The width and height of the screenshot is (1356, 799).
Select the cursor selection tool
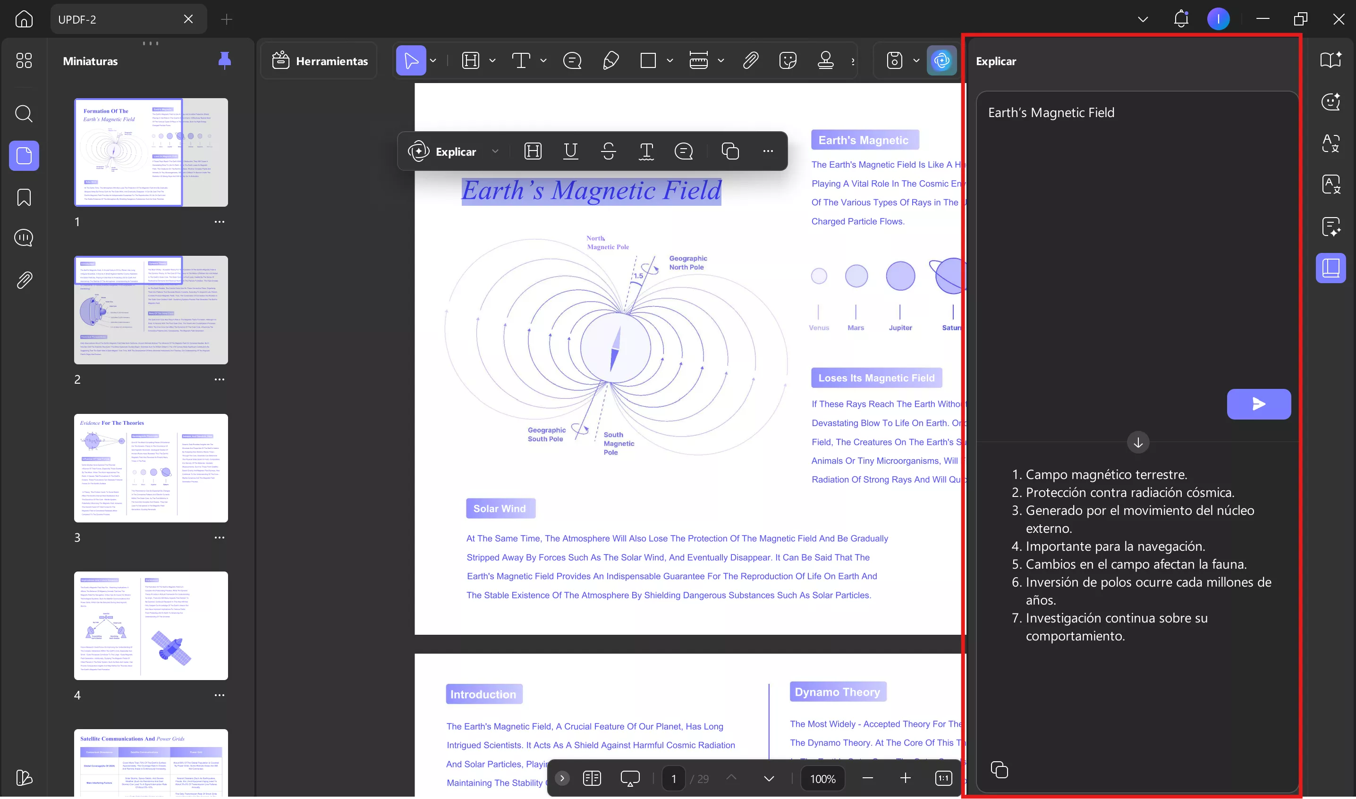coord(411,60)
